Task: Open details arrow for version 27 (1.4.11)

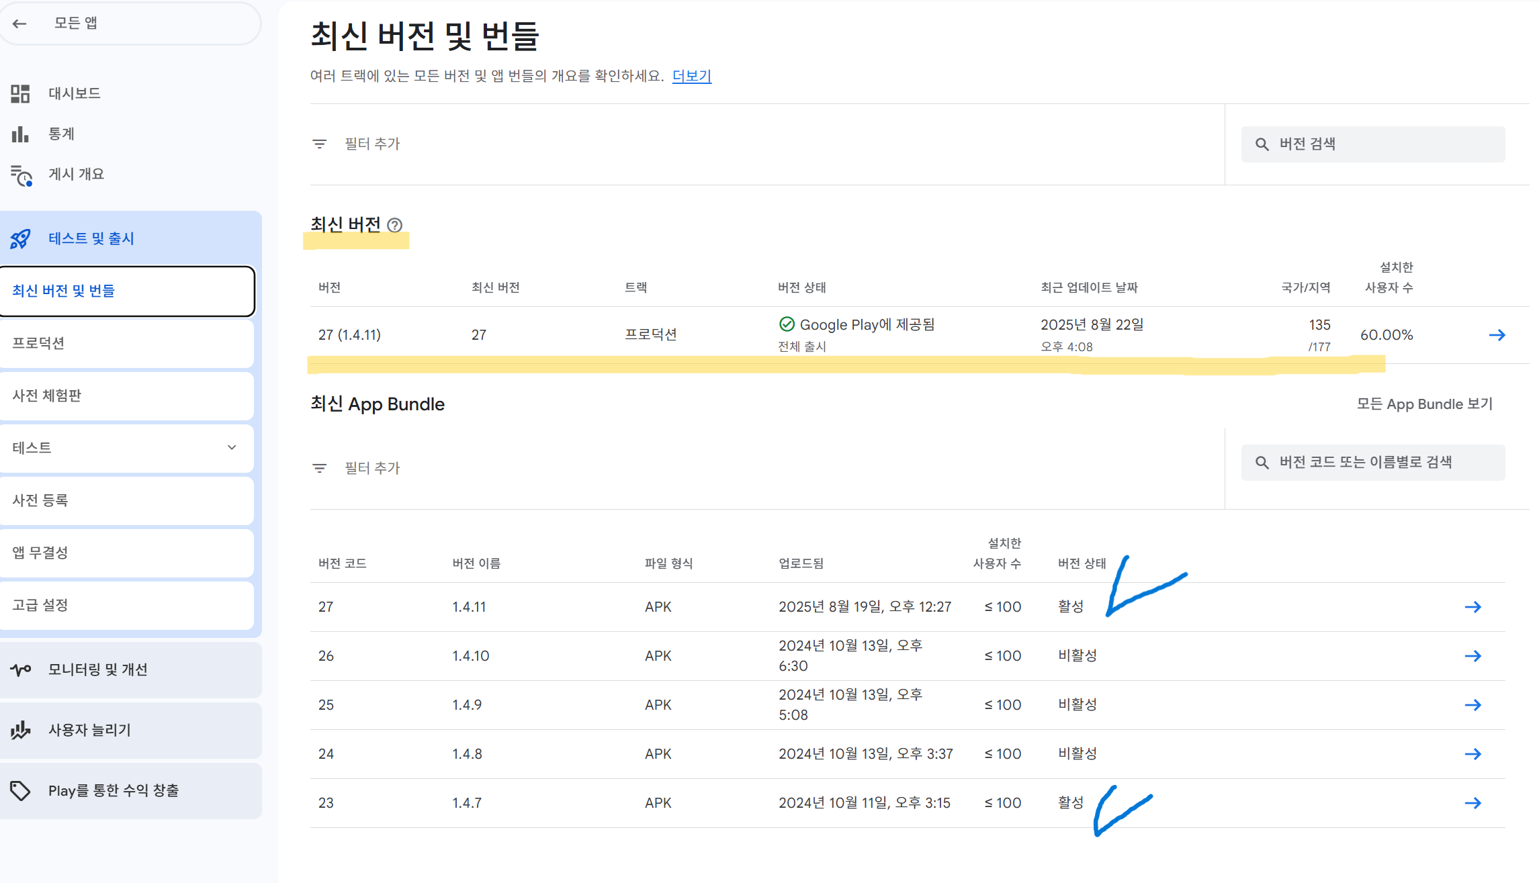Action: [1497, 334]
